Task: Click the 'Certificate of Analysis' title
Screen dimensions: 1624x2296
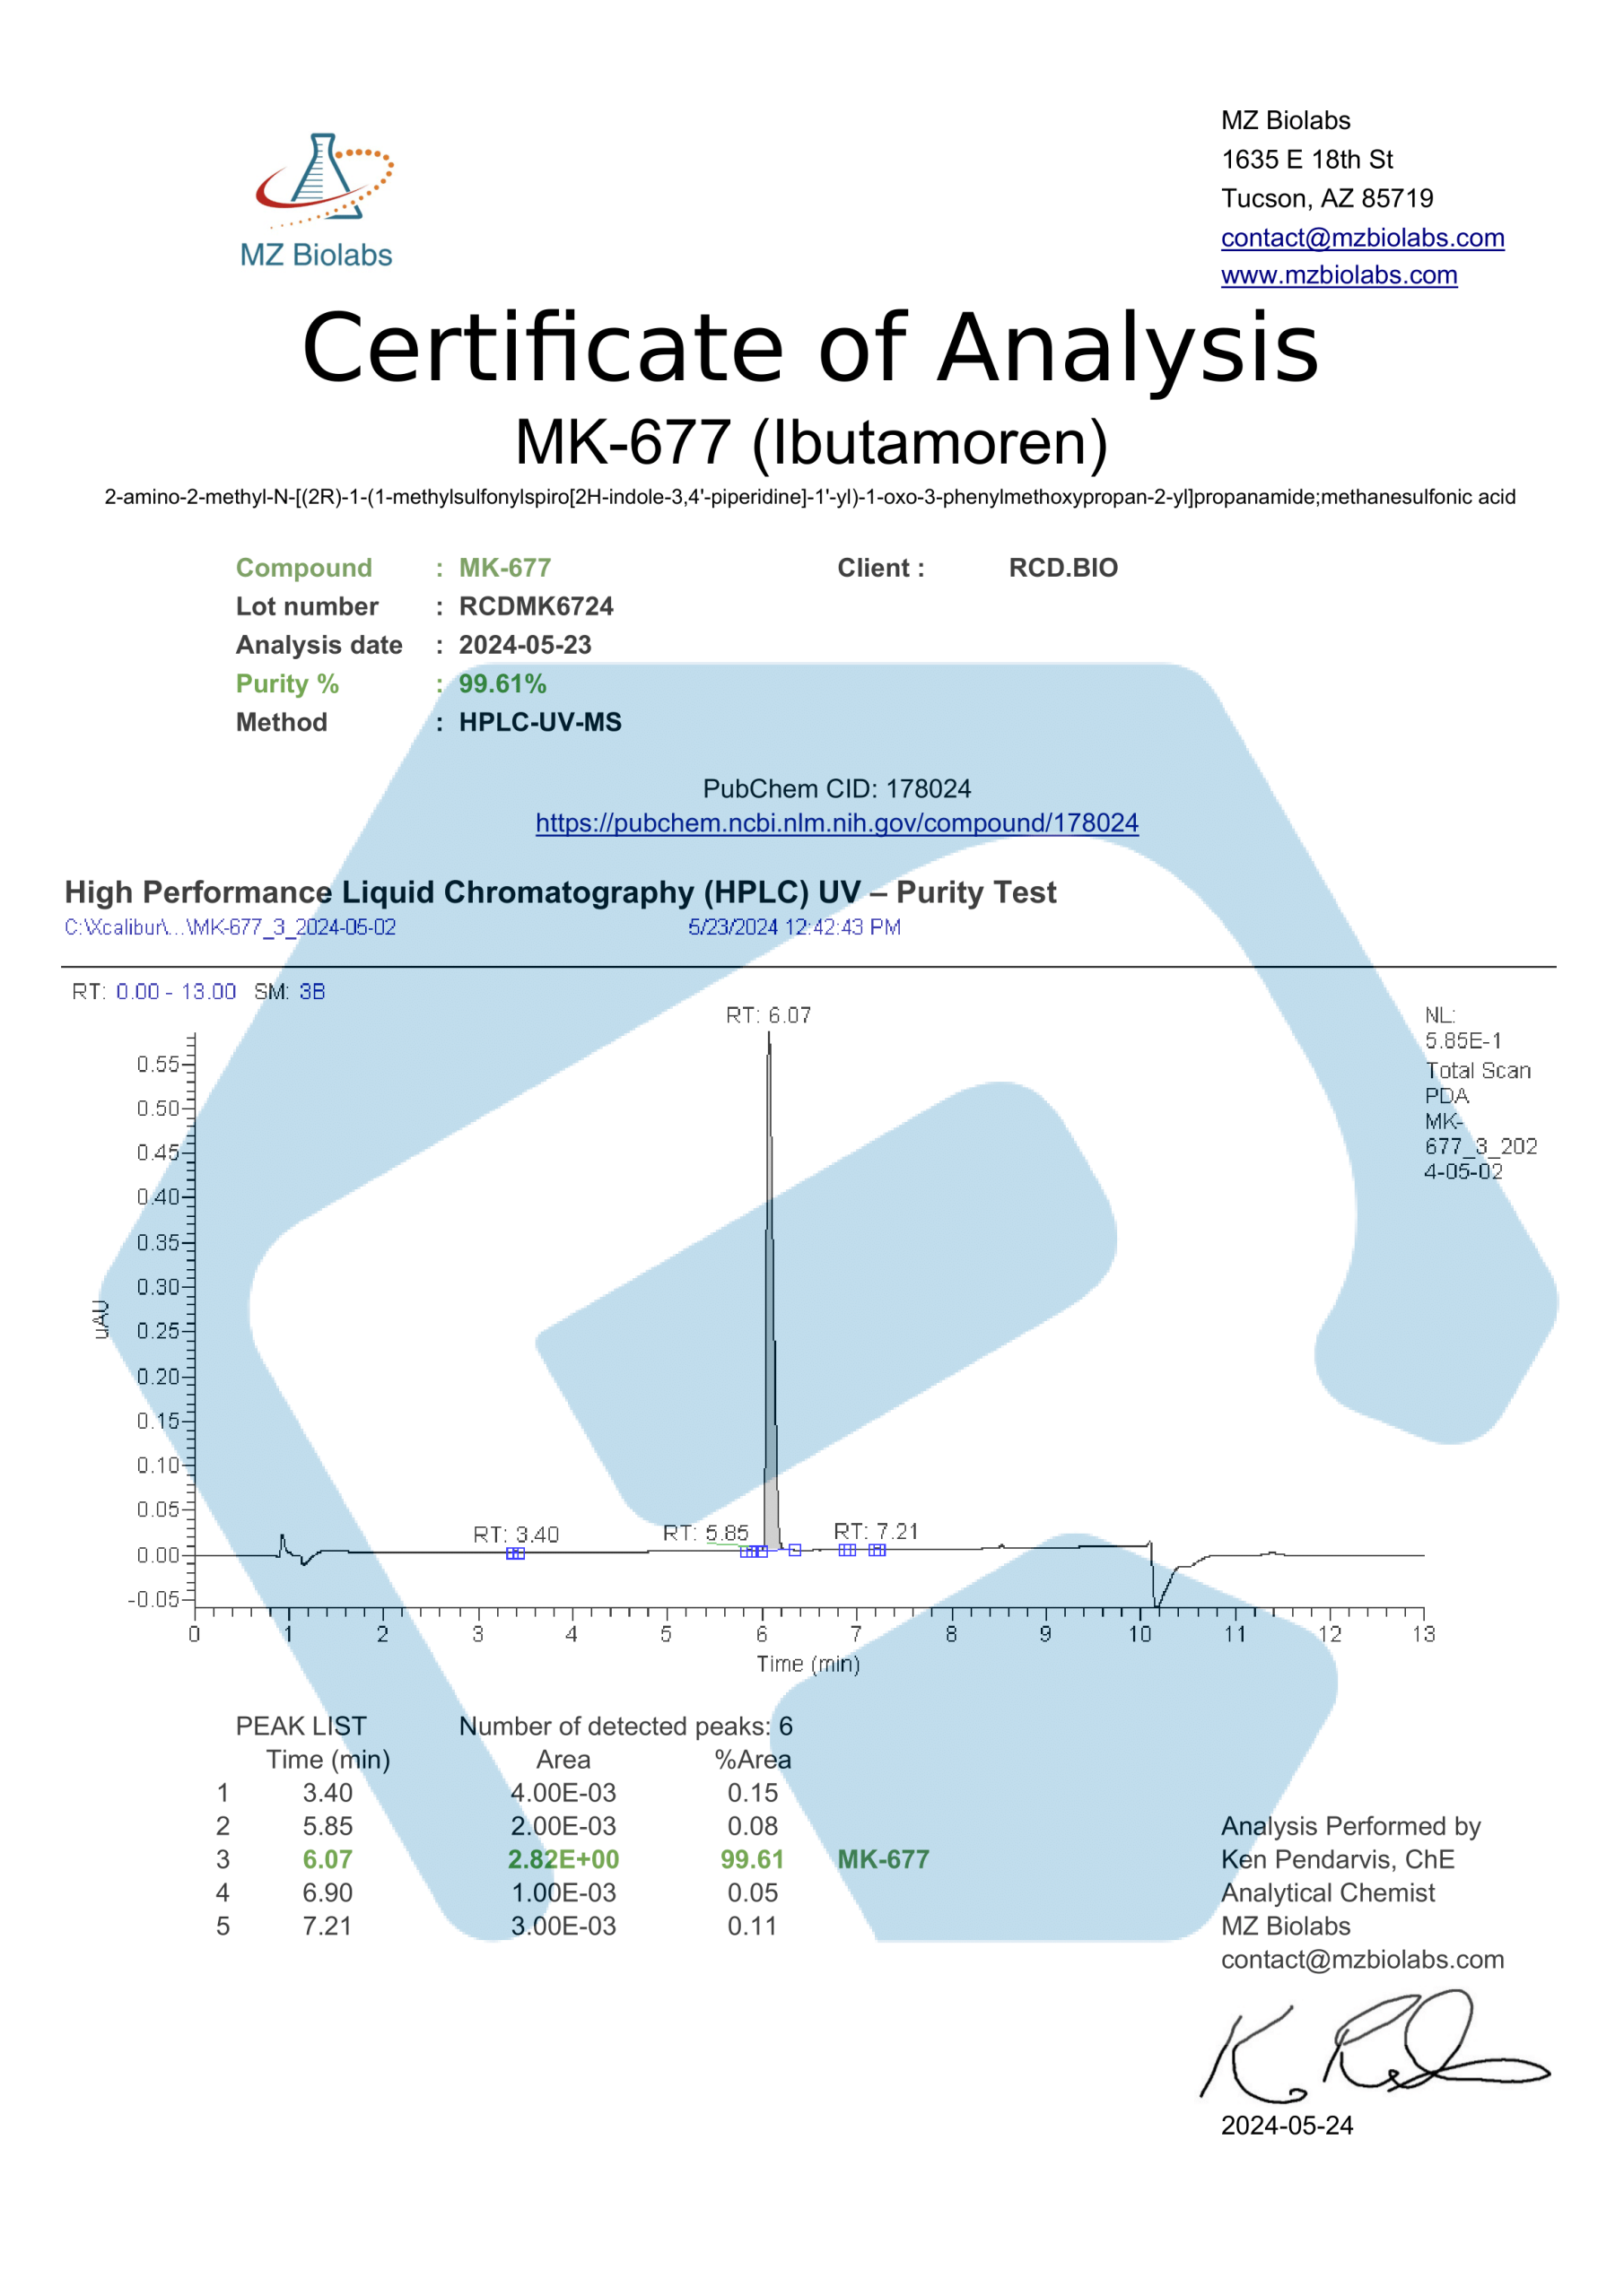Action: tap(810, 348)
